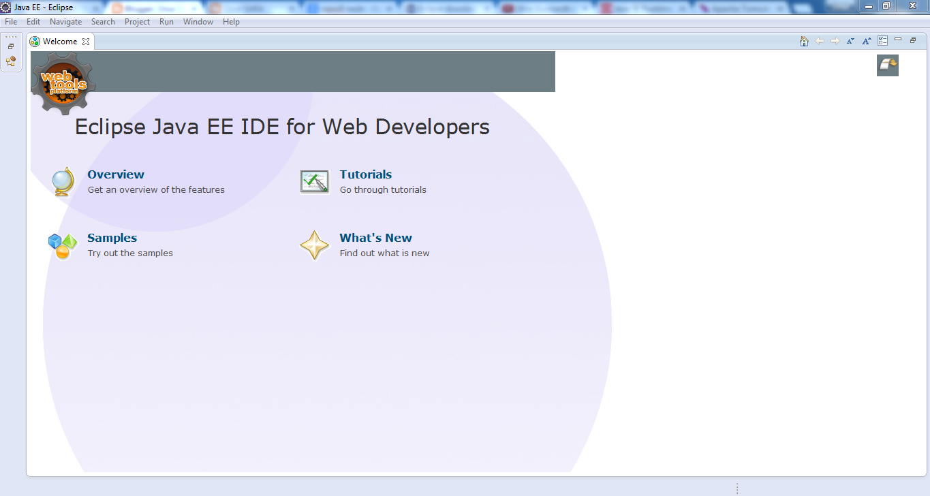The height and width of the screenshot is (496, 930).
Task: Click the "Eclipse Java EE IDE for Web Developers" heading
Action: (x=282, y=127)
